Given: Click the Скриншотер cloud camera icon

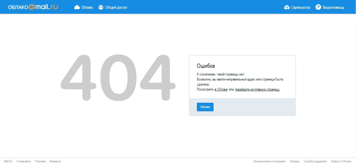Looking at the screenshot, I should [287, 7].
